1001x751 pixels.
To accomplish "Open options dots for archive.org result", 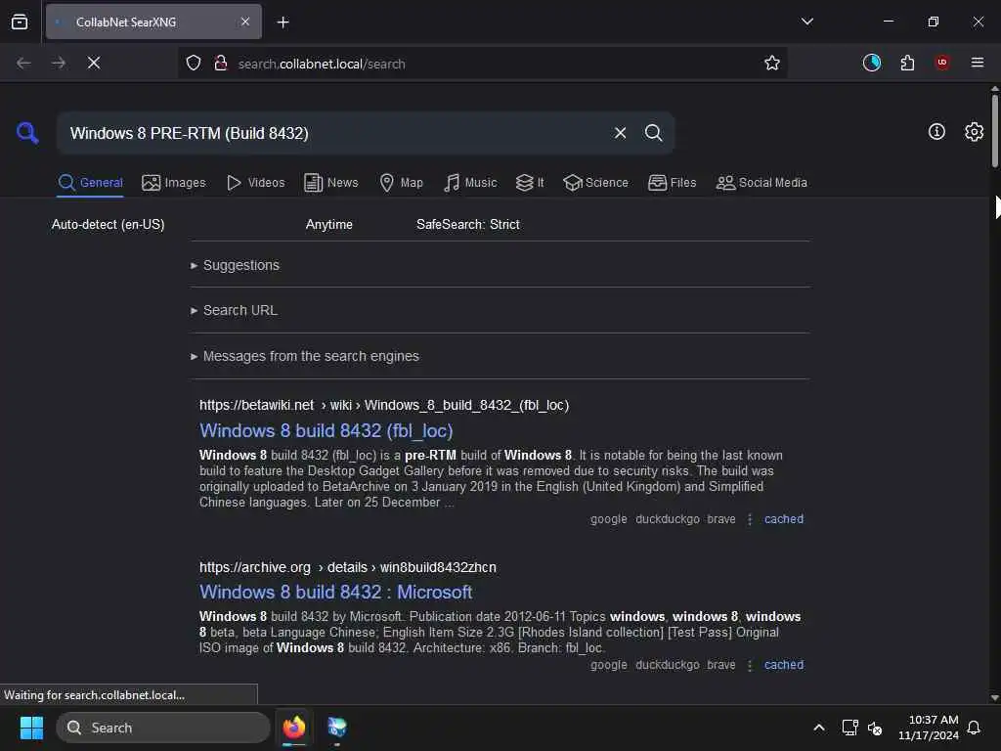I will (x=750, y=665).
